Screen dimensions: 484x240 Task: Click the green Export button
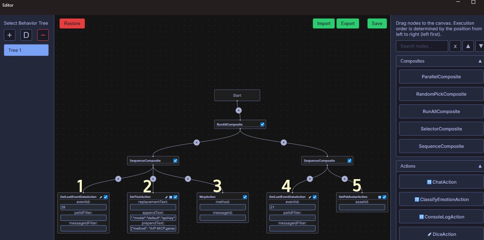point(348,23)
